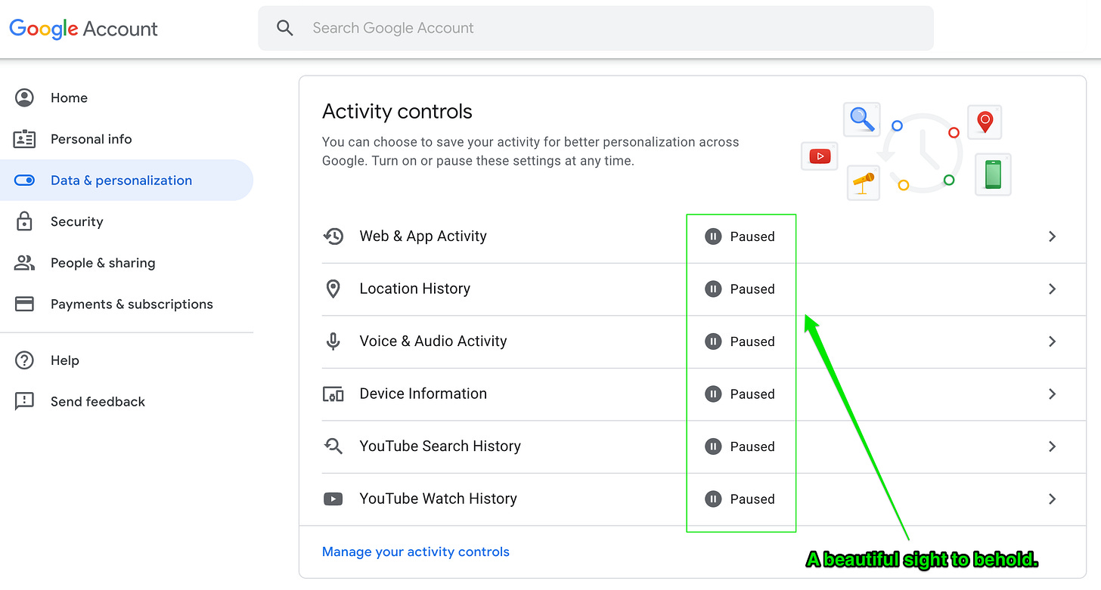Click the Voice & Audio microphone icon

pyautogui.click(x=333, y=341)
